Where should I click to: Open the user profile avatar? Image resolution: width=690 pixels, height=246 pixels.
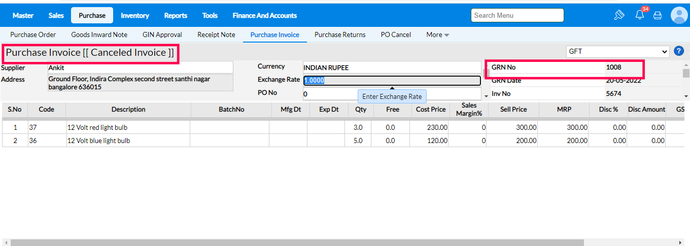[x=679, y=15]
